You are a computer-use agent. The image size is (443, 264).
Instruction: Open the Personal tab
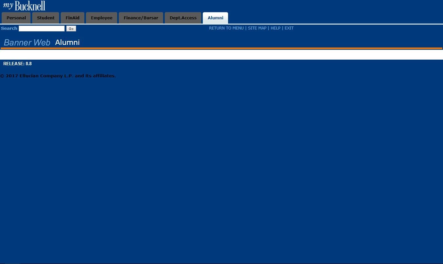[16, 18]
